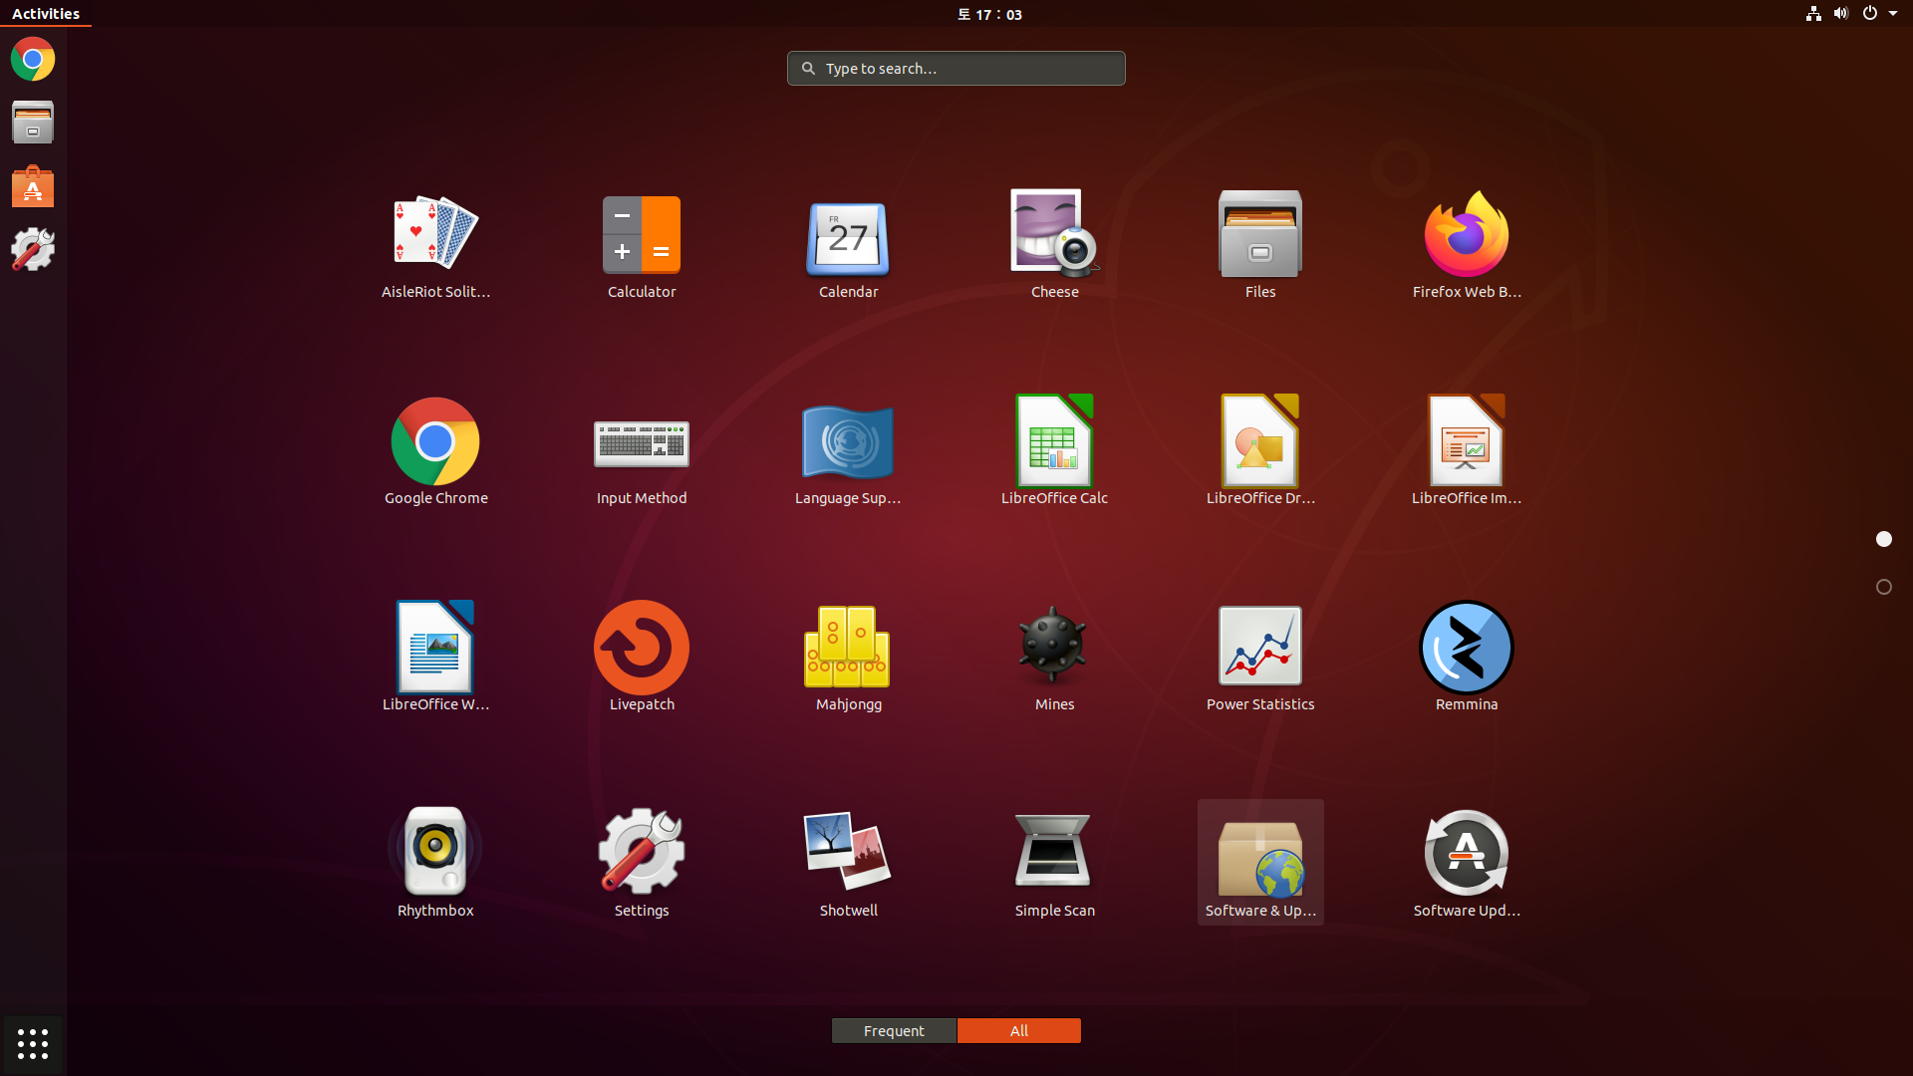Open Simple Scan scanner app
The height and width of the screenshot is (1076, 1913).
(x=1054, y=854)
